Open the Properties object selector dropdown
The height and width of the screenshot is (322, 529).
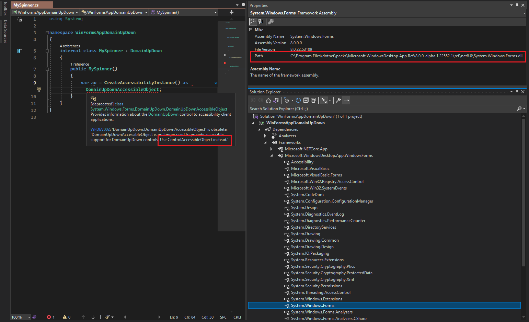pos(524,13)
